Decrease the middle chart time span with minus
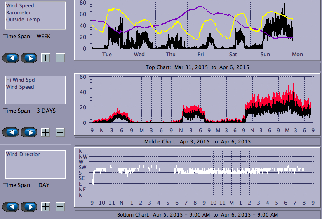Screen dimensions: 322x219 [x=60, y=132]
